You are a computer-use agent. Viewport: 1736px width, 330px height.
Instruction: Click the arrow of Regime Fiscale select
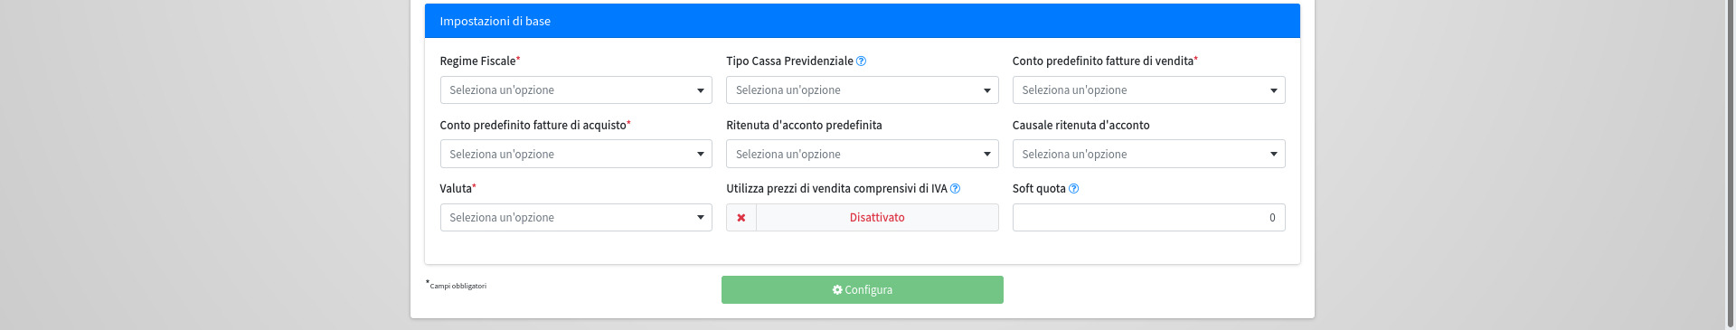coord(701,90)
